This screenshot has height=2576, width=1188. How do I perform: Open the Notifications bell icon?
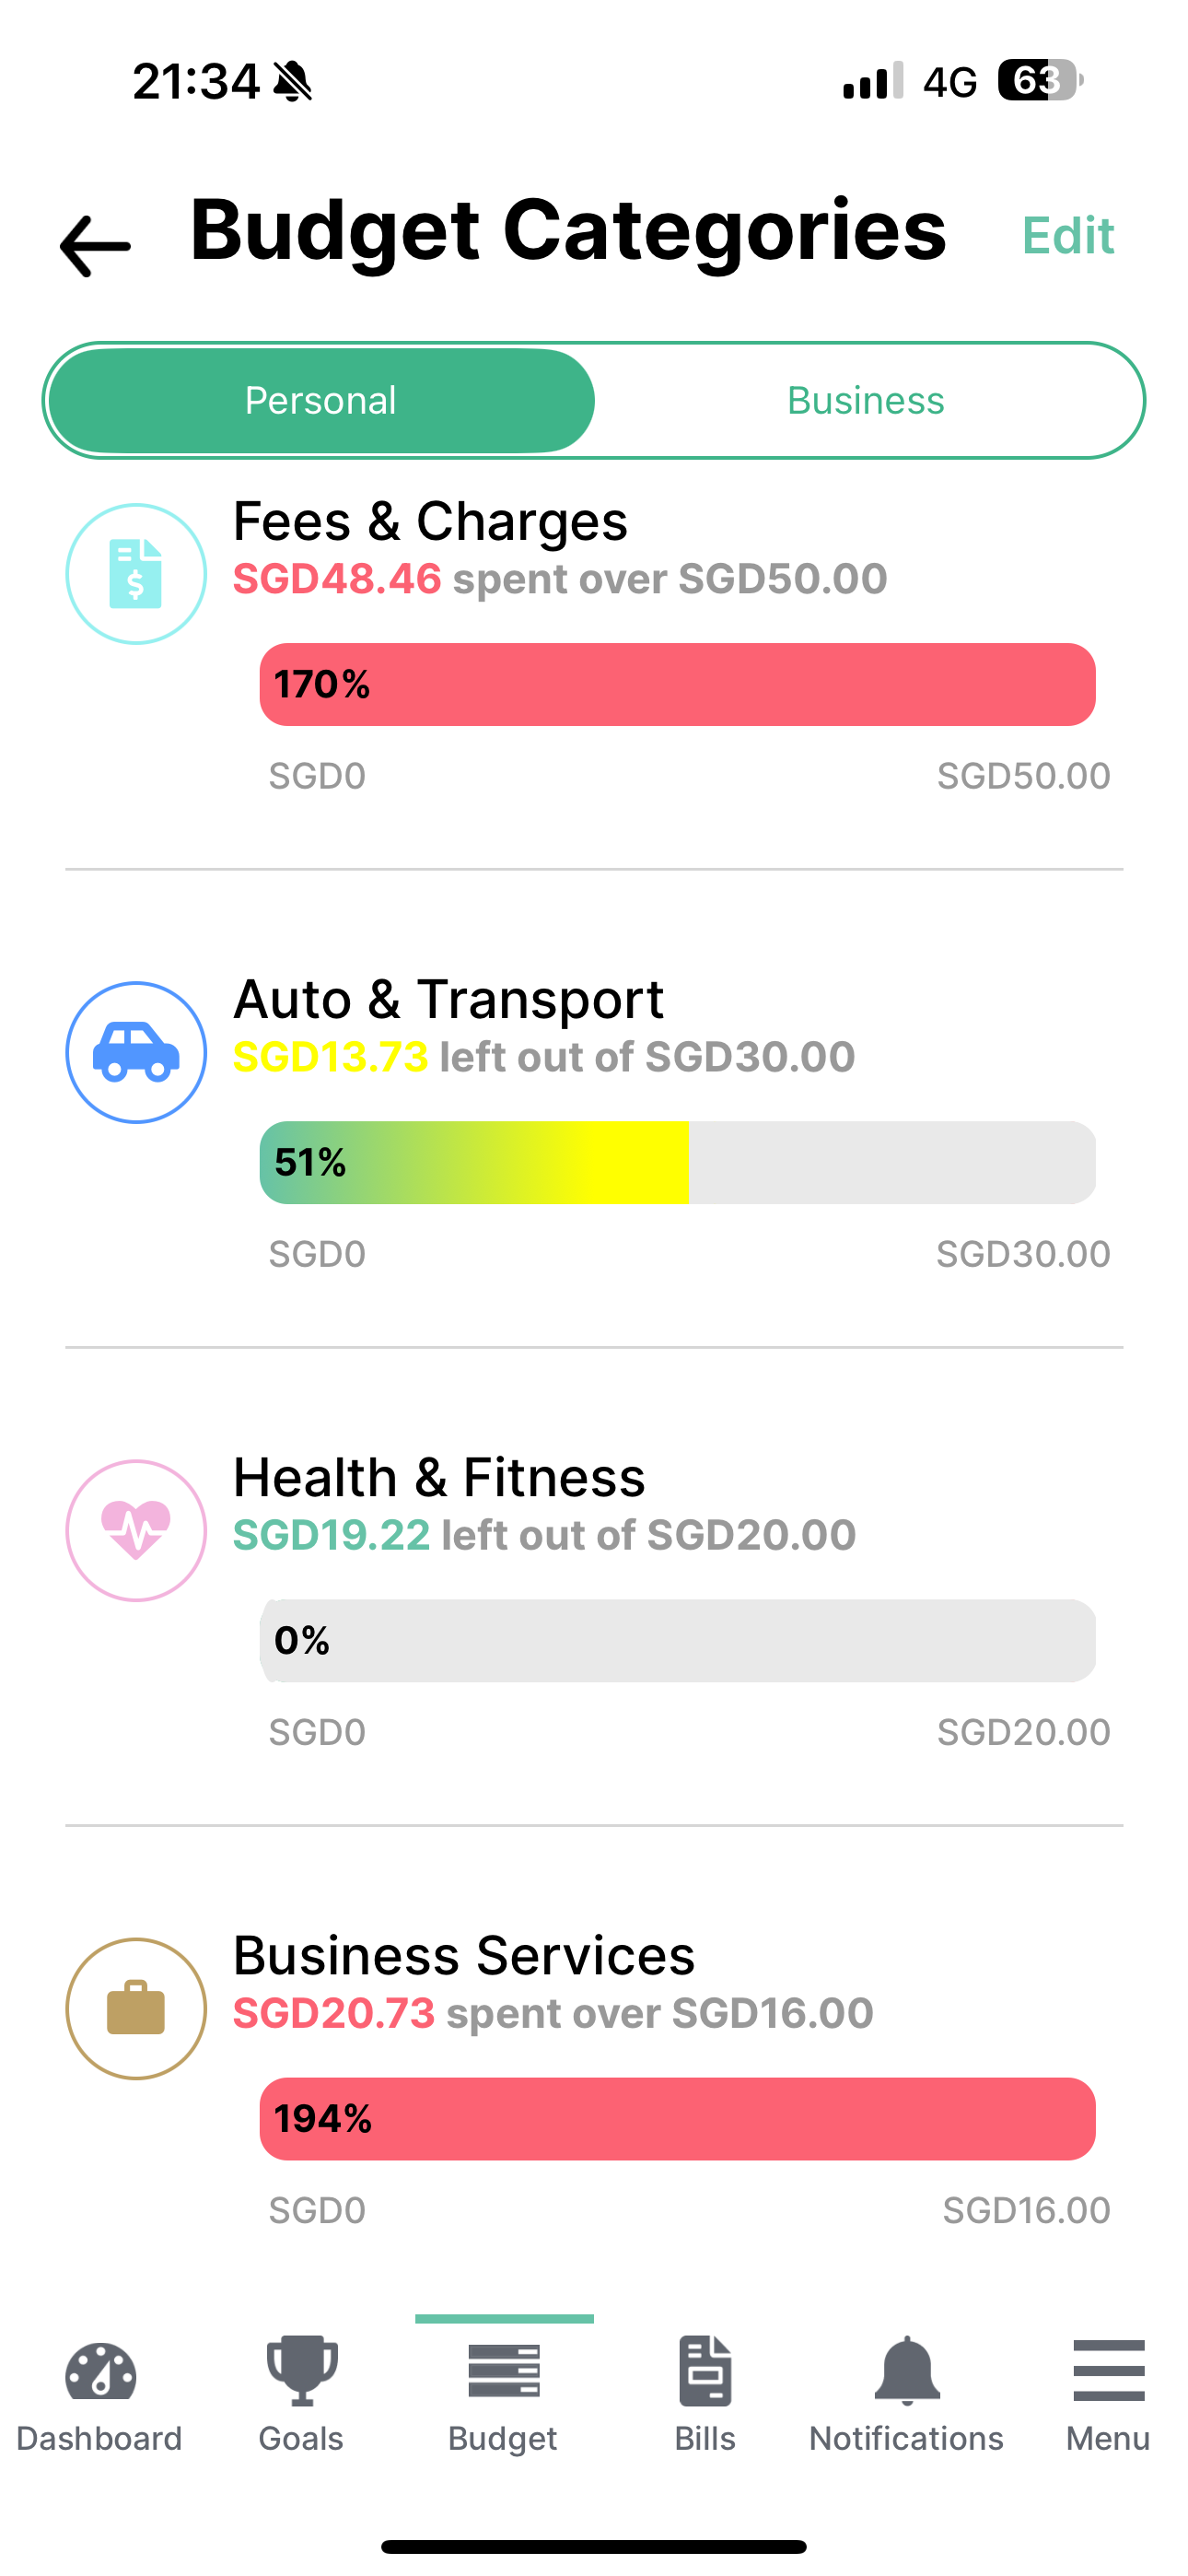pyautogui.click(x=906, y=2370)
